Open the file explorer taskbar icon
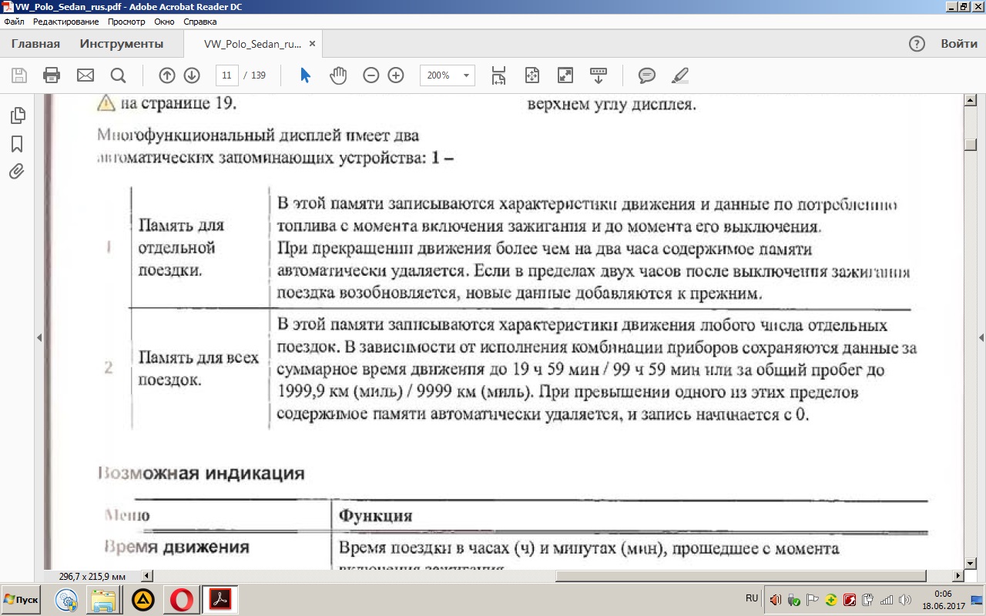 (x=102, y=599)
